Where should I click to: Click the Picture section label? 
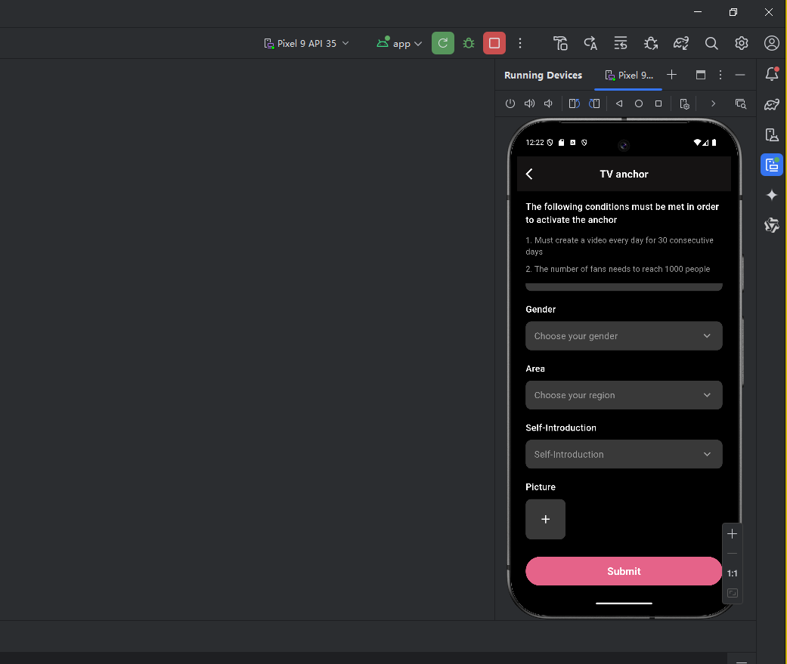point(541,487)
